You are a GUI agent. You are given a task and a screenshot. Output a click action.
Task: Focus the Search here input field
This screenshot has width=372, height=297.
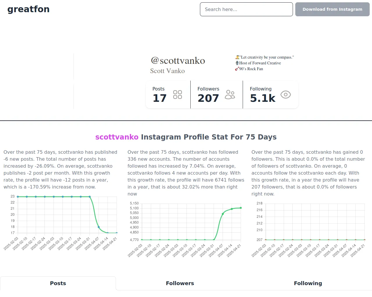click(246, 9)
